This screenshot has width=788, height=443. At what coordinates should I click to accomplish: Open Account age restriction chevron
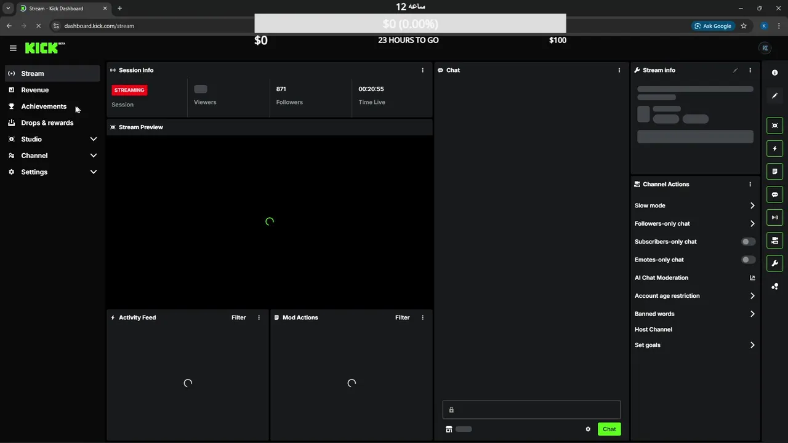click(752, 296)
